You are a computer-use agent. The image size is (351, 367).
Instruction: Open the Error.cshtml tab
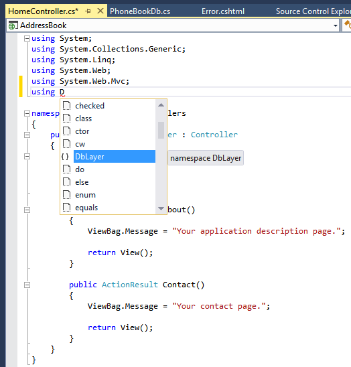click(223, 11)
